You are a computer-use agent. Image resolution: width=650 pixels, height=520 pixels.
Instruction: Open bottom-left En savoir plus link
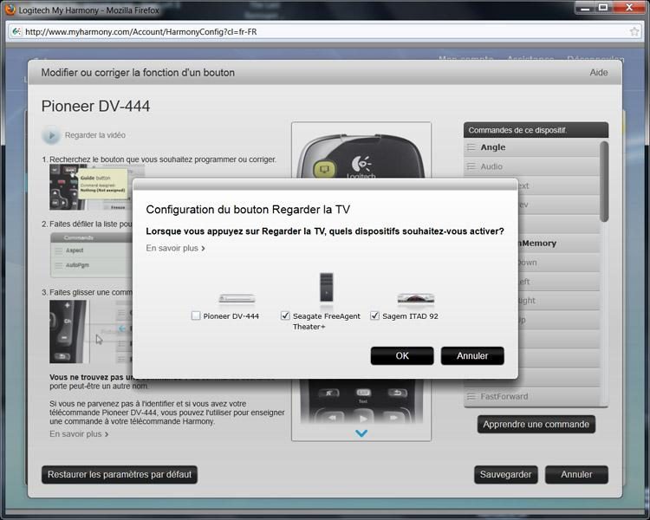click(x=79, y=434)
